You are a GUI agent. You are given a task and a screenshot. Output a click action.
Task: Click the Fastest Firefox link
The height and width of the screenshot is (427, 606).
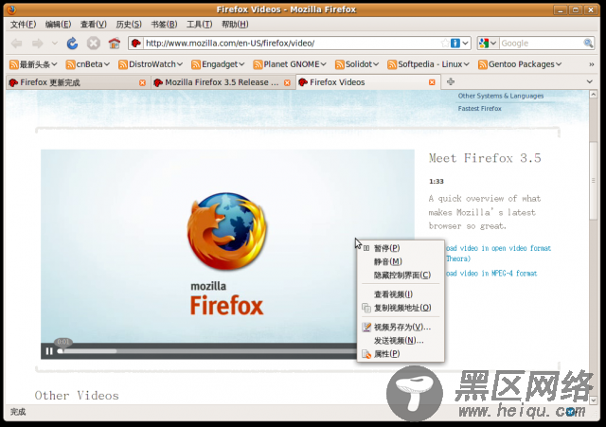(x=480, y=109)
